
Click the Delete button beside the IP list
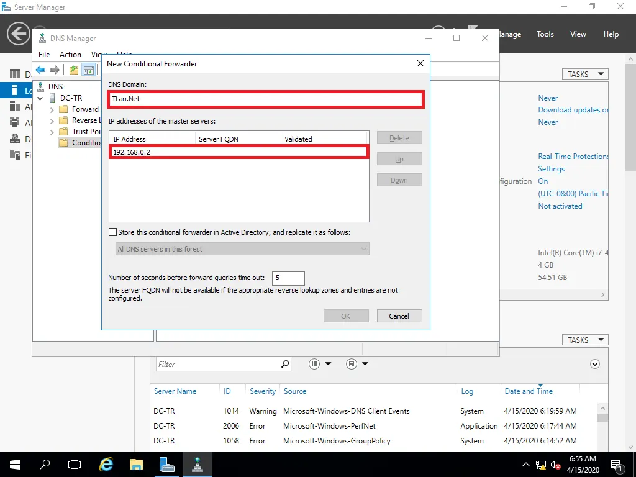pos(399,138)
